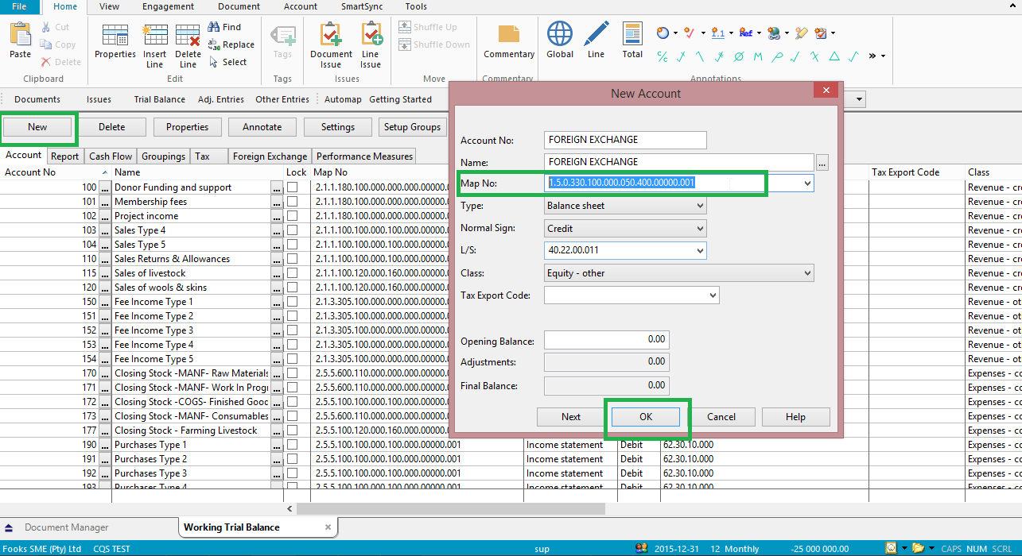This screenshot has height=556, width=1022.
Task: Toggle Lock checkbox for Donor Funding account
Action: click(x=293, y=187)
